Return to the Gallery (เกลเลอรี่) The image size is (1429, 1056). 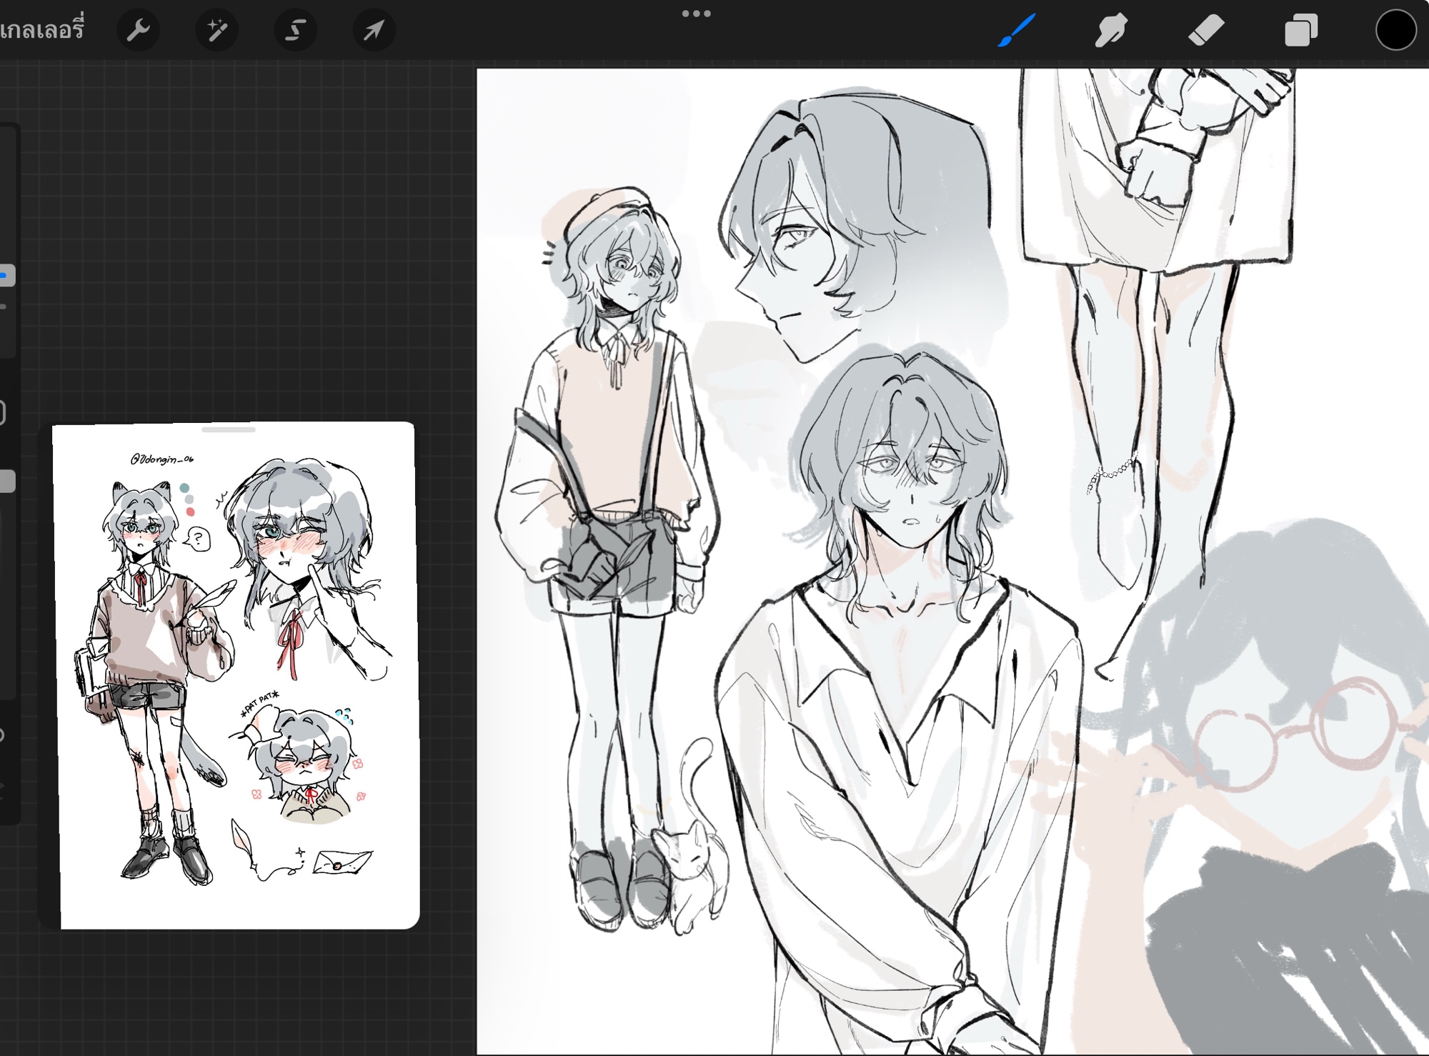(41, 31)
